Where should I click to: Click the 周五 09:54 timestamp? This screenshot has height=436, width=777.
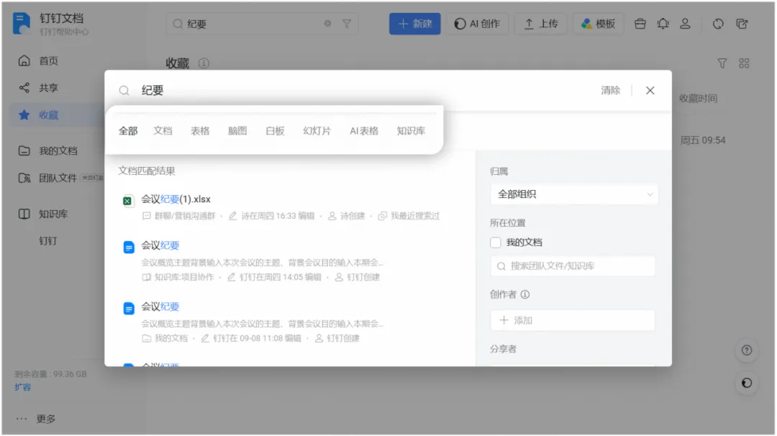pos(703,140)
